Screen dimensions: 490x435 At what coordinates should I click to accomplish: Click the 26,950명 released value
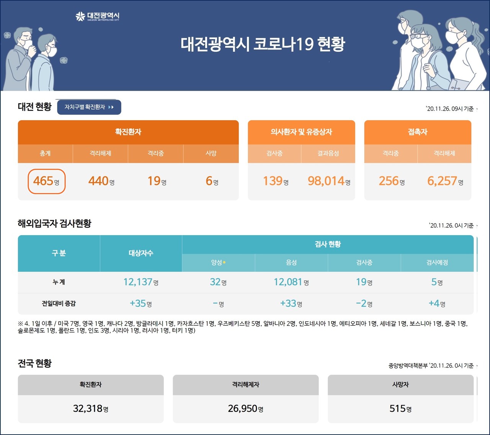pyautogui.click(x=246, y=409)
